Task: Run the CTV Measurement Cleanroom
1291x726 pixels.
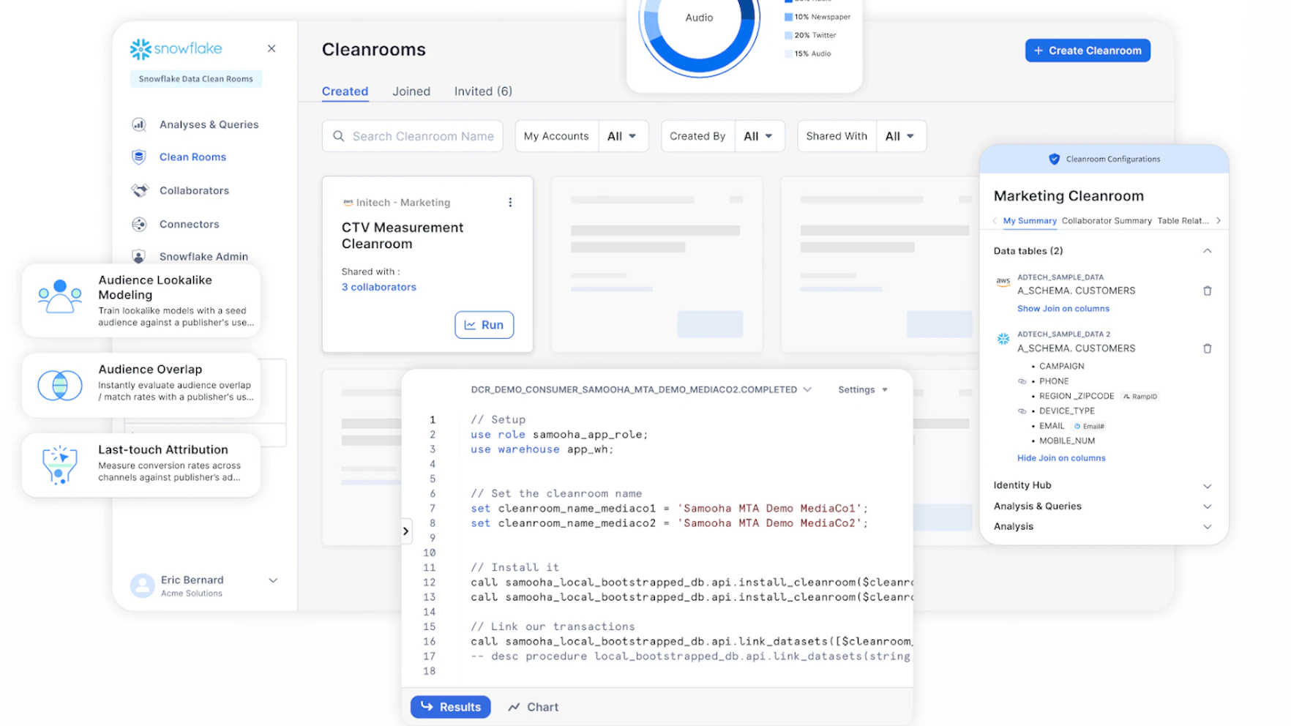Action: 484,325
